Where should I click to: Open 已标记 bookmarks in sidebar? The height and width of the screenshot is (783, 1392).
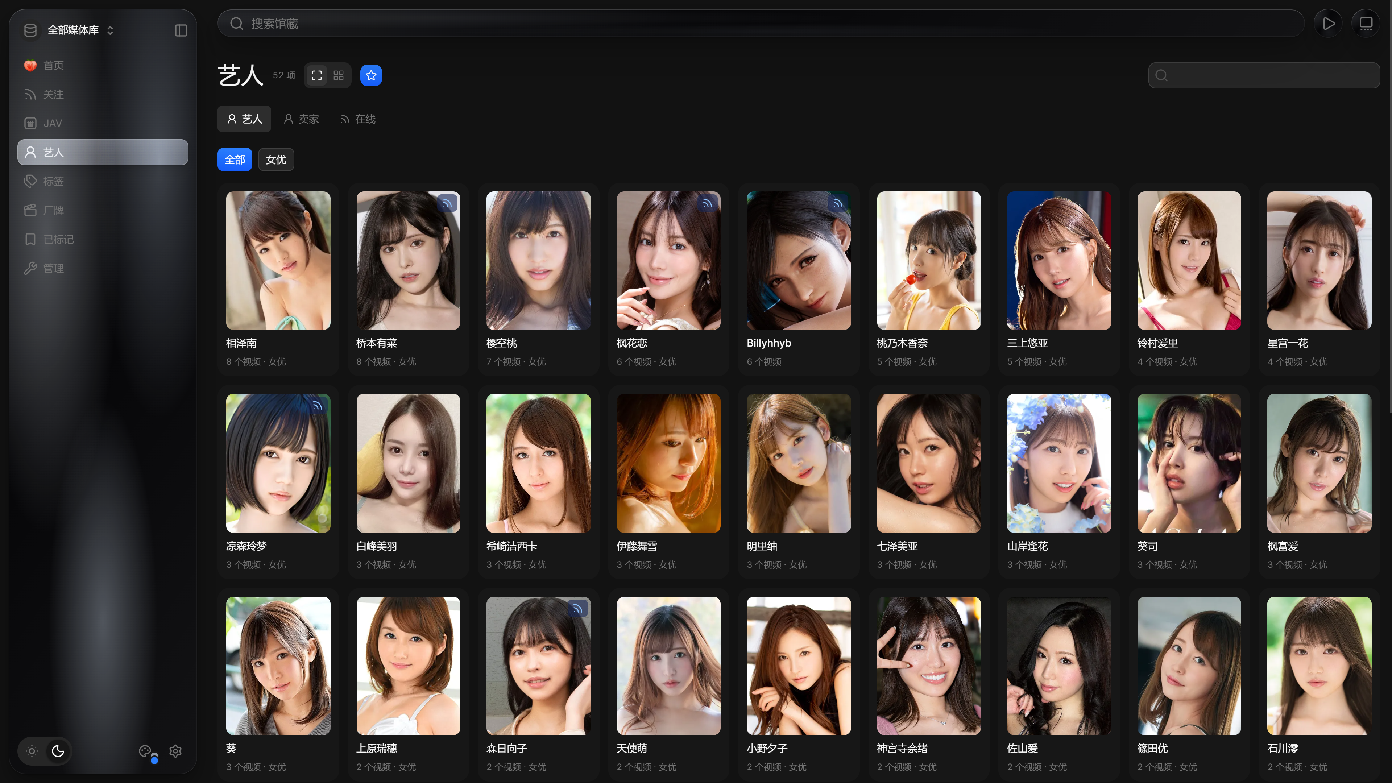pyautogui.click(x=103, y=239)
